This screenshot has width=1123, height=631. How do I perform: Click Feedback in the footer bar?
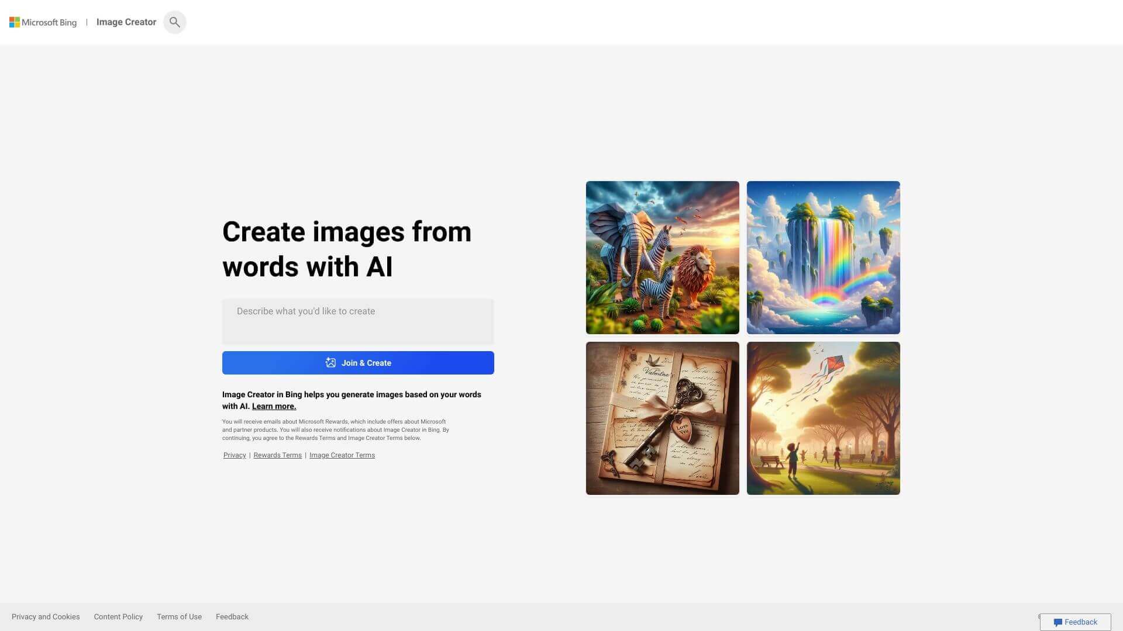232,616
